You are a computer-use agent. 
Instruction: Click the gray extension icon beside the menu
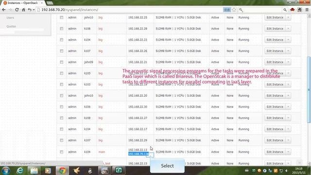(299, 10)
